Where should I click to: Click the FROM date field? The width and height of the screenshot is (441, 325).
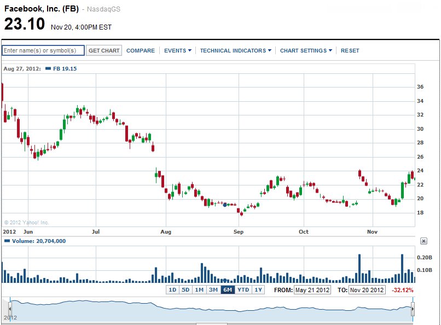coord(312,290)
